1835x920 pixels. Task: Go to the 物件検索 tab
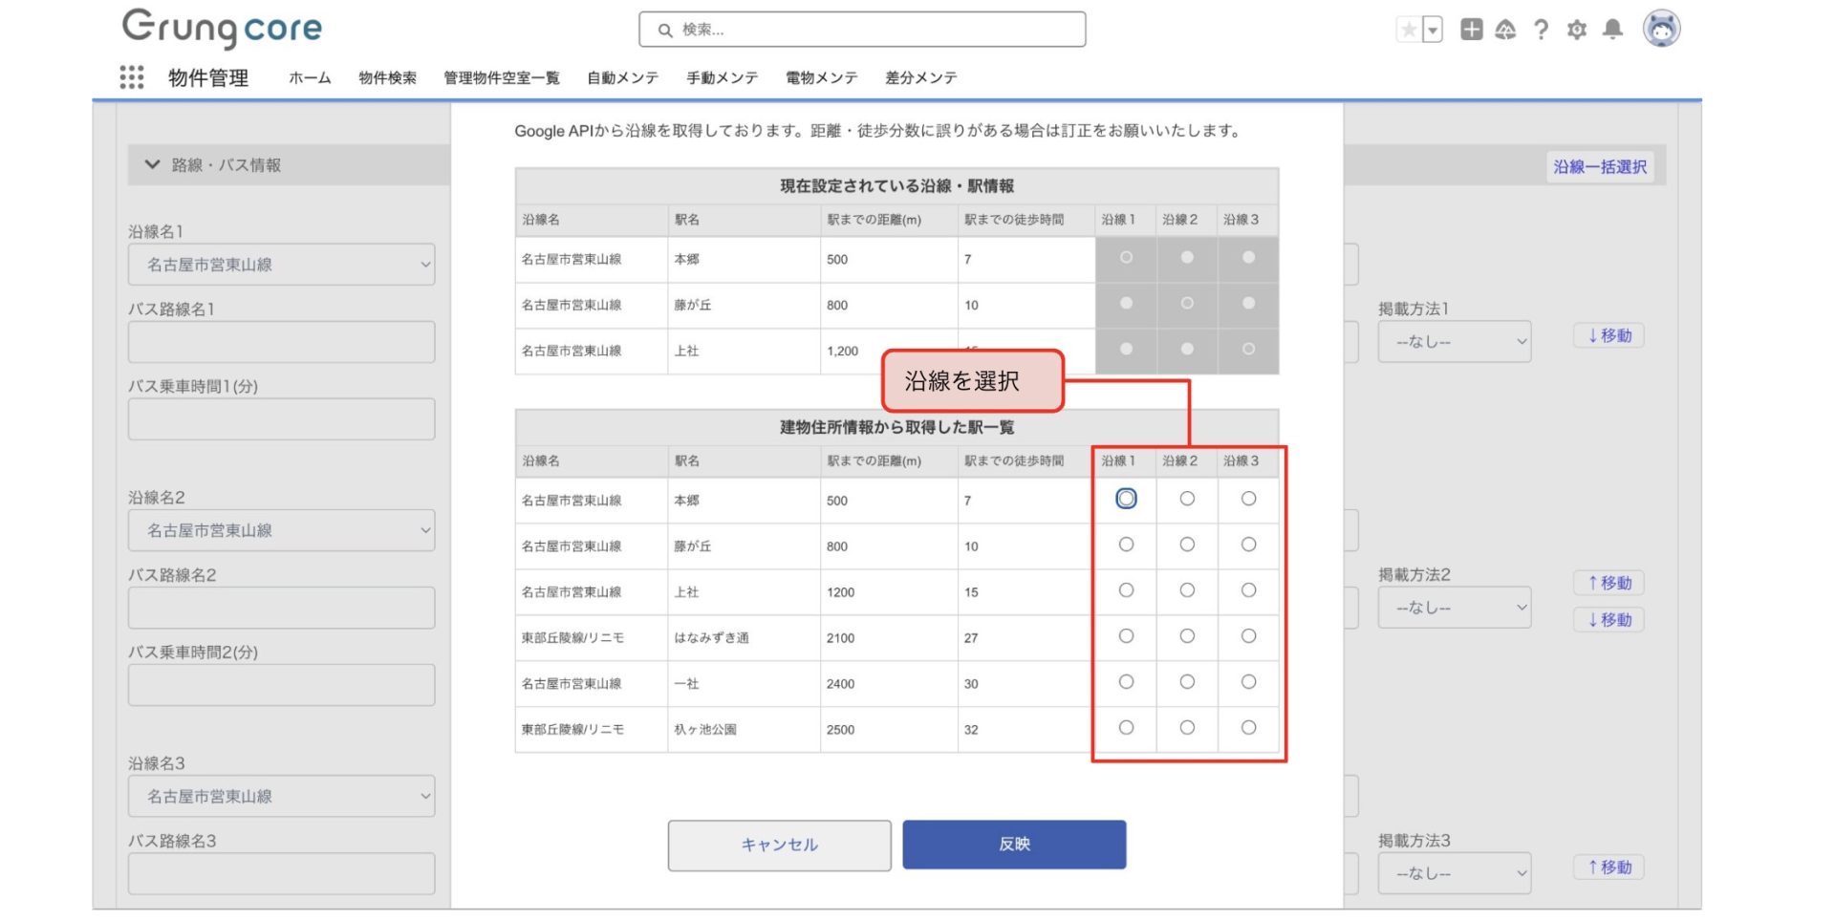(387, 77)
